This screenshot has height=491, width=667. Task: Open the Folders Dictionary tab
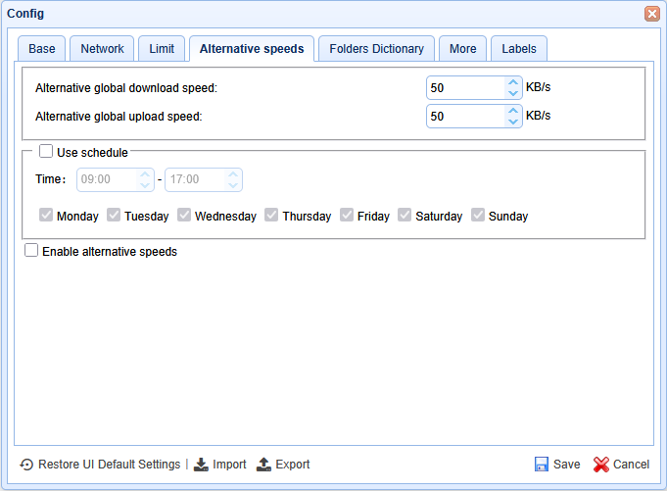[x=376, y=49]
